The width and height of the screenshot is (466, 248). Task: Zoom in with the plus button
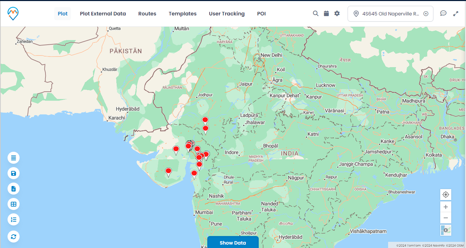[x=446, y=207]
